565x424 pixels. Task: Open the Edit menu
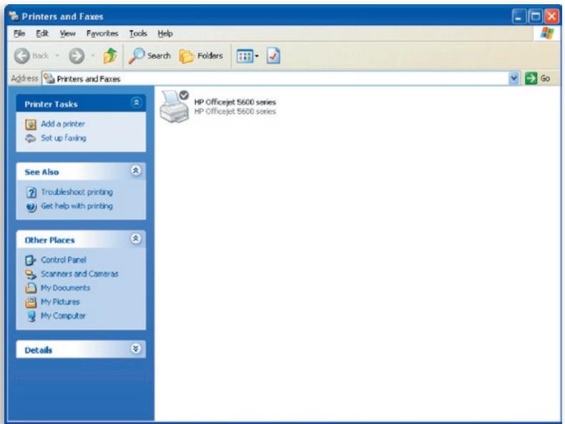pyautogui.click(x=41, y=34)
